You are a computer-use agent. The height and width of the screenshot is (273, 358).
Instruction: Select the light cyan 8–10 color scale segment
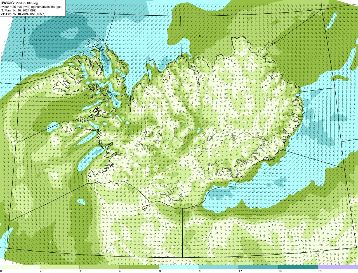point(179,267)
